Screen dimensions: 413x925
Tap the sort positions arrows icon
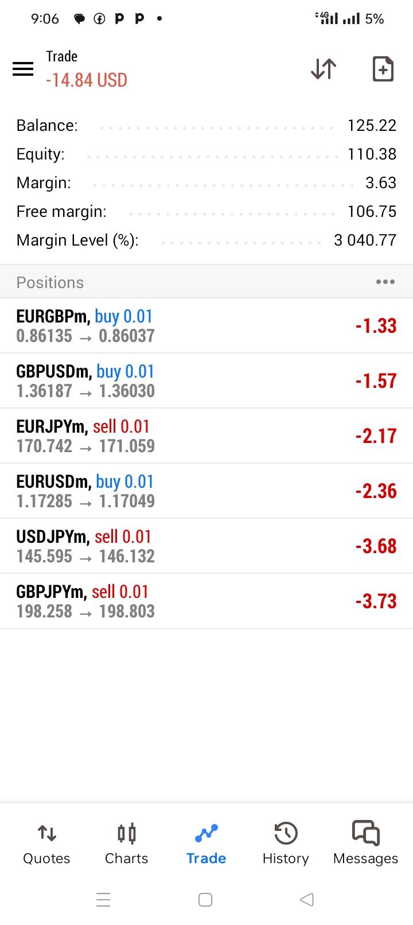(x=324, y=69)
